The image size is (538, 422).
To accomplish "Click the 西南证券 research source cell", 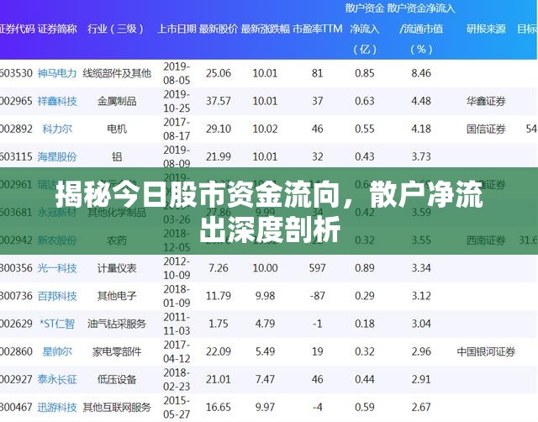I will click(486, 240).
